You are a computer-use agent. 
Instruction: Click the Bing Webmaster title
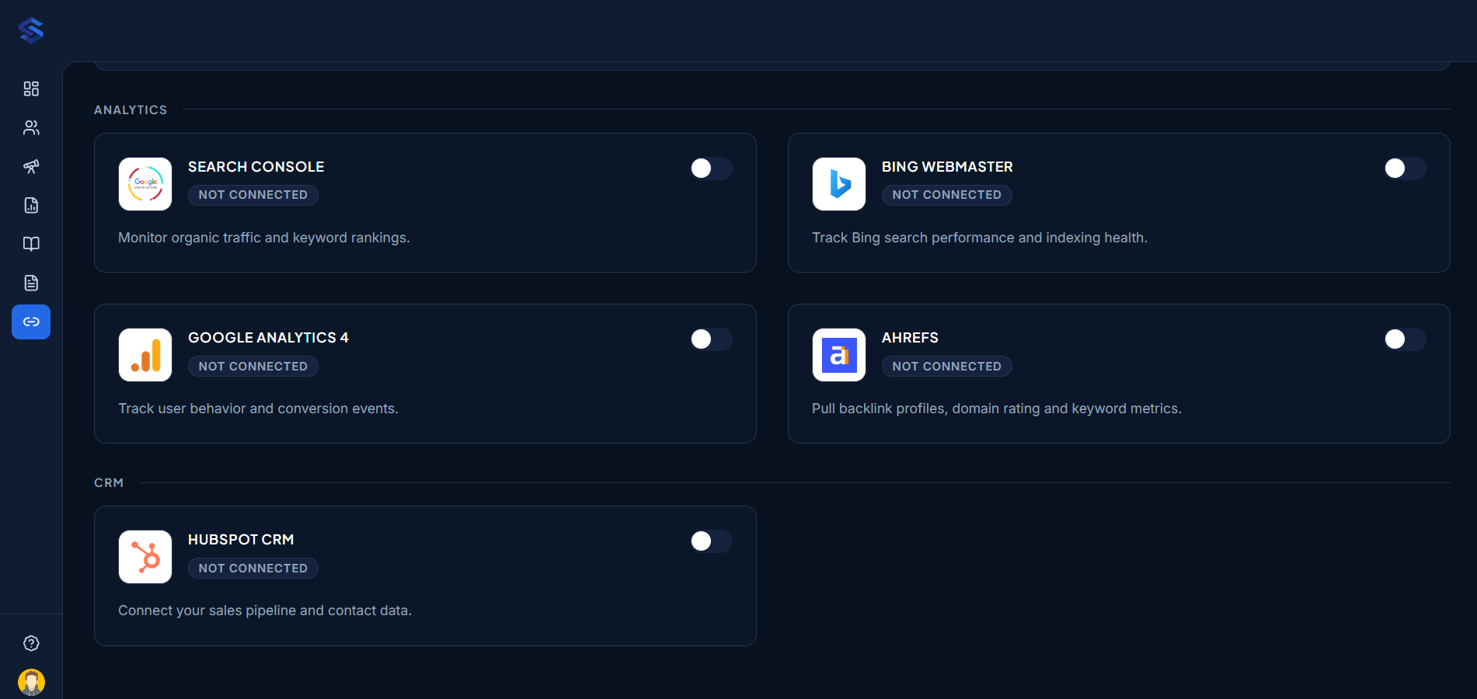click(x=947, y=167)
